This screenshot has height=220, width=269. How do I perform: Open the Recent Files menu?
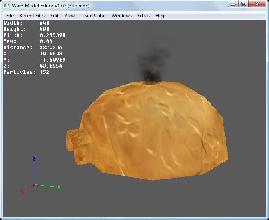32,16
